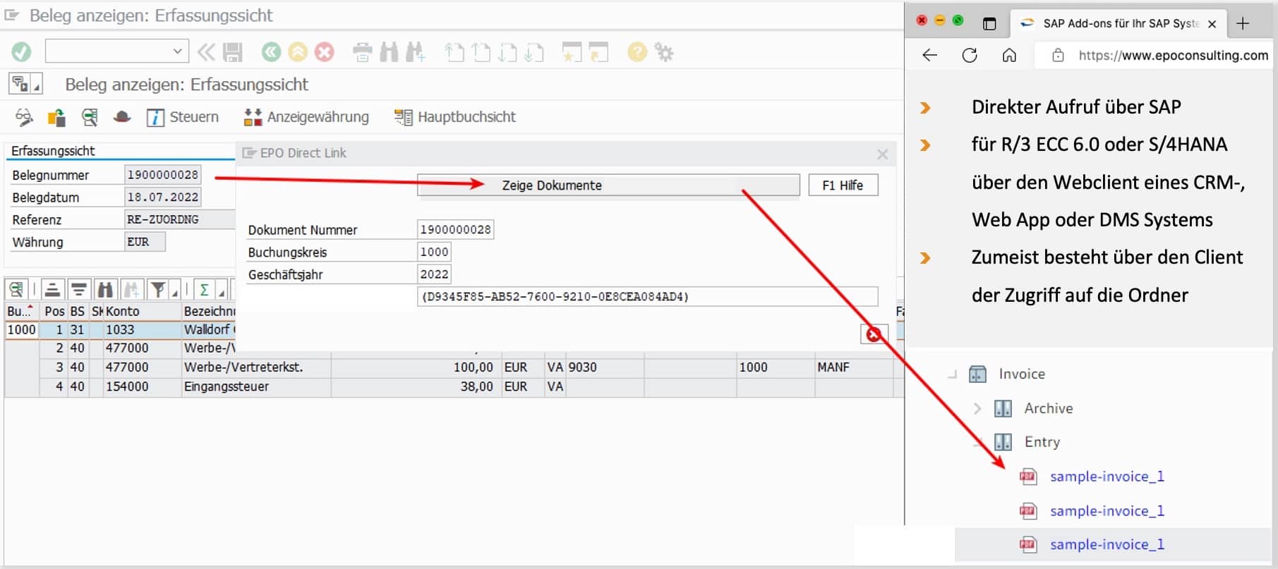The width and height of the screenshot is (1278, 569).
Task: Open a new browser tab with plus
Action: point(1243,23)
